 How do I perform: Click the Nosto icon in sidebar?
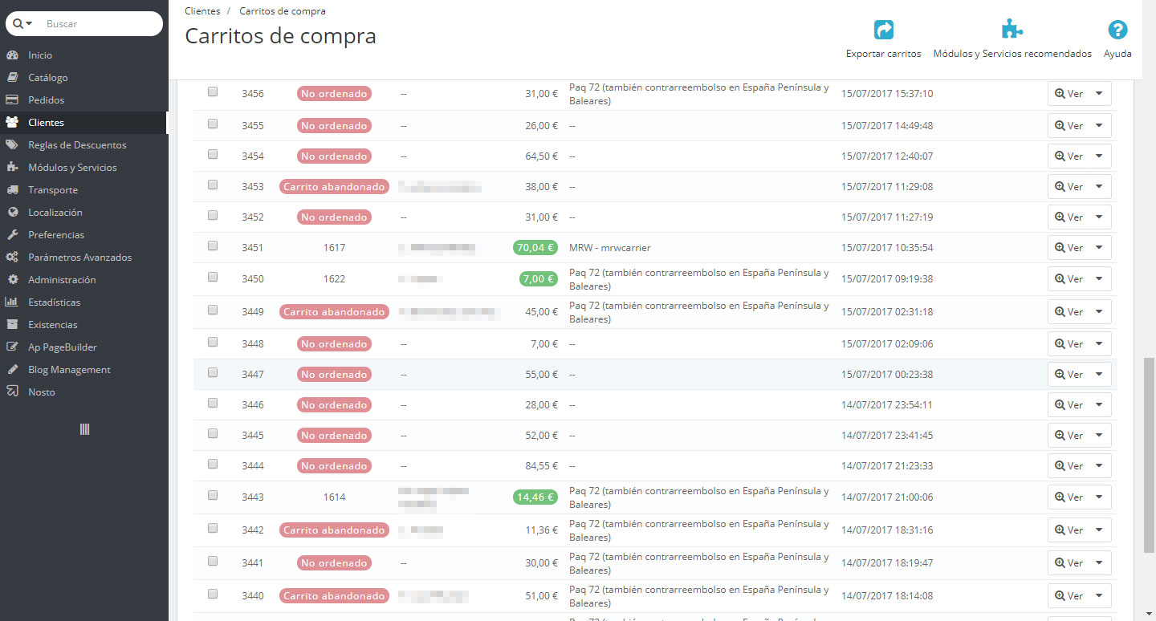pos(12,392)
